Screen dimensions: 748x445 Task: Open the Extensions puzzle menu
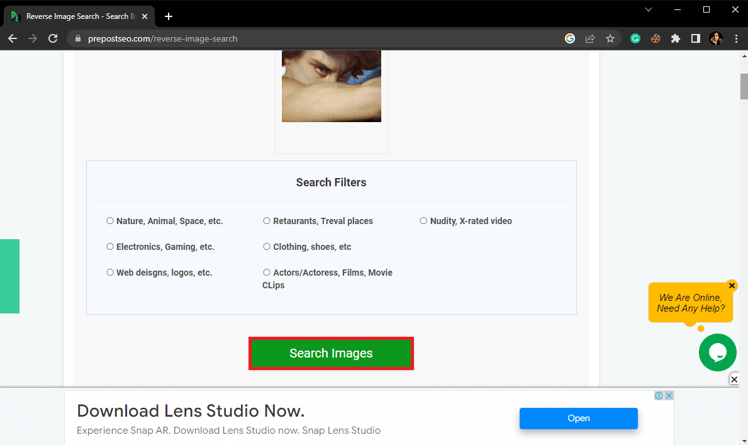[x=676, y=38]
